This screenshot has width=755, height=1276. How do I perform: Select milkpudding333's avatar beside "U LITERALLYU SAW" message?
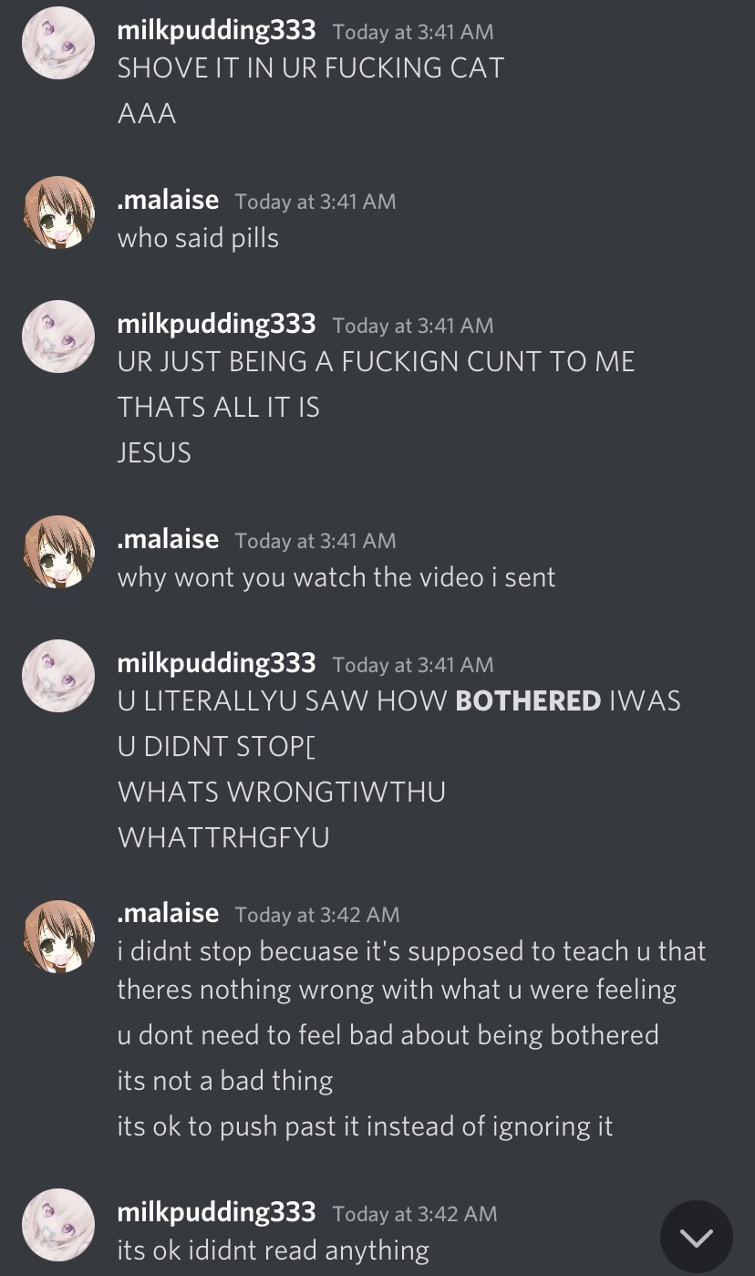(x=58, y=676)
